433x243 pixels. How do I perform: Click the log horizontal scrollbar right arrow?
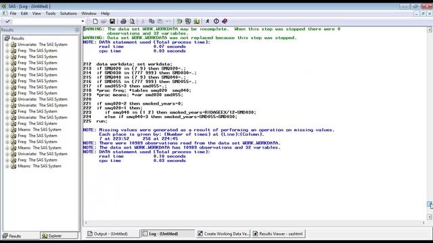tap(424, 223)
